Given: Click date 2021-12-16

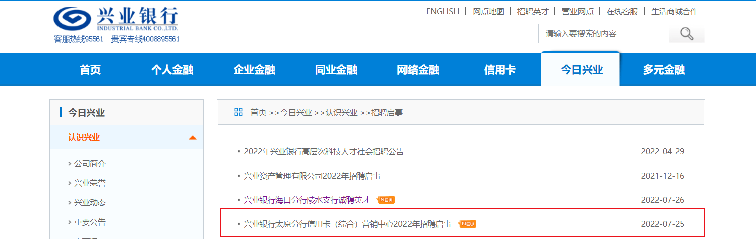Looking at the screenshot, I should pos(663,176).
